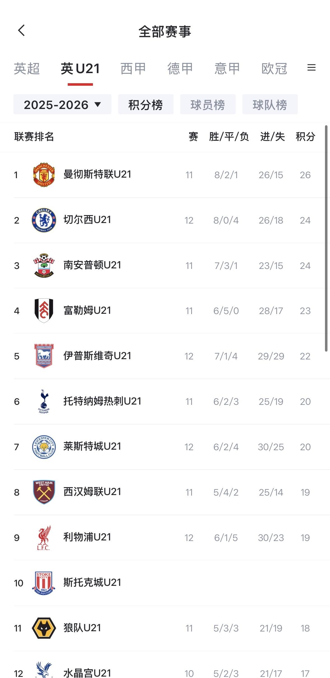Expand the 2025-2026 season dropdown
Viewport: 330px width, 678px height.
coord(62,104)
